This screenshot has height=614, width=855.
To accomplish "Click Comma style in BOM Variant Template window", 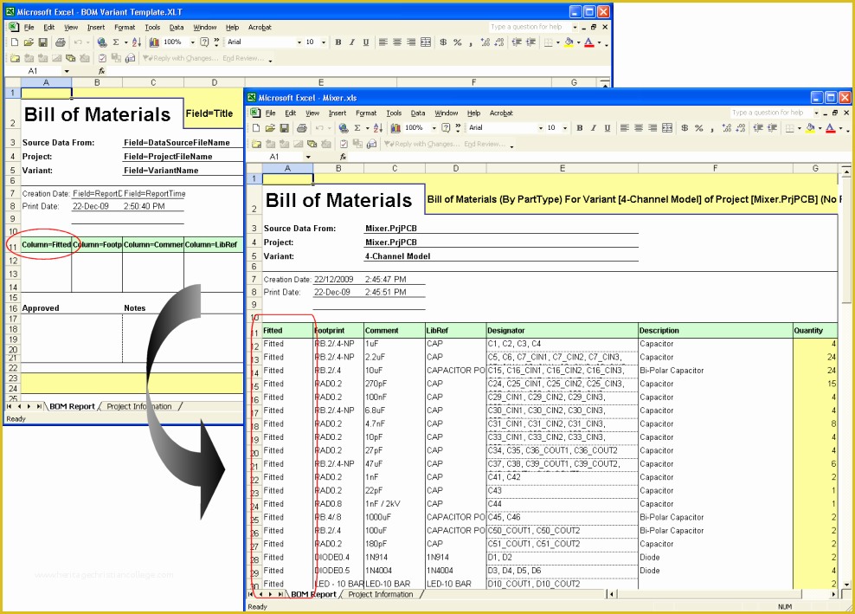I will coord(471,42).
